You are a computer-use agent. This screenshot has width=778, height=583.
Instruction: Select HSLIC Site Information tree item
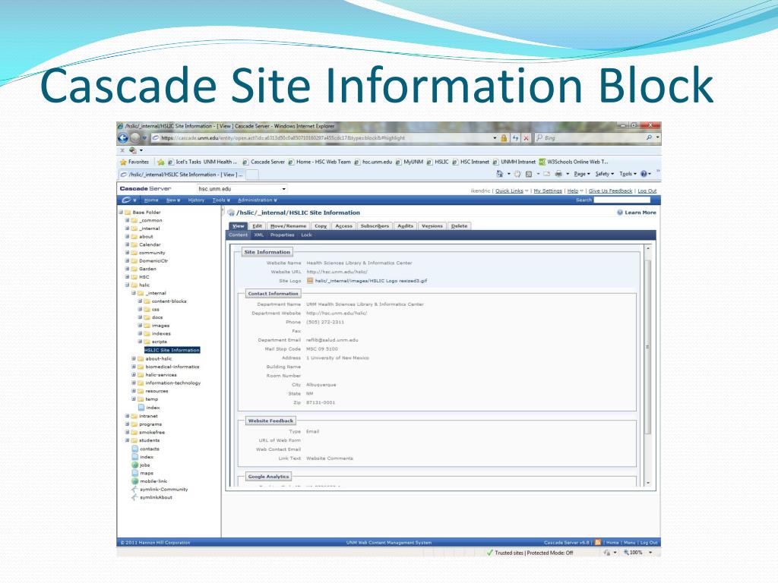[x=172, y=350]
